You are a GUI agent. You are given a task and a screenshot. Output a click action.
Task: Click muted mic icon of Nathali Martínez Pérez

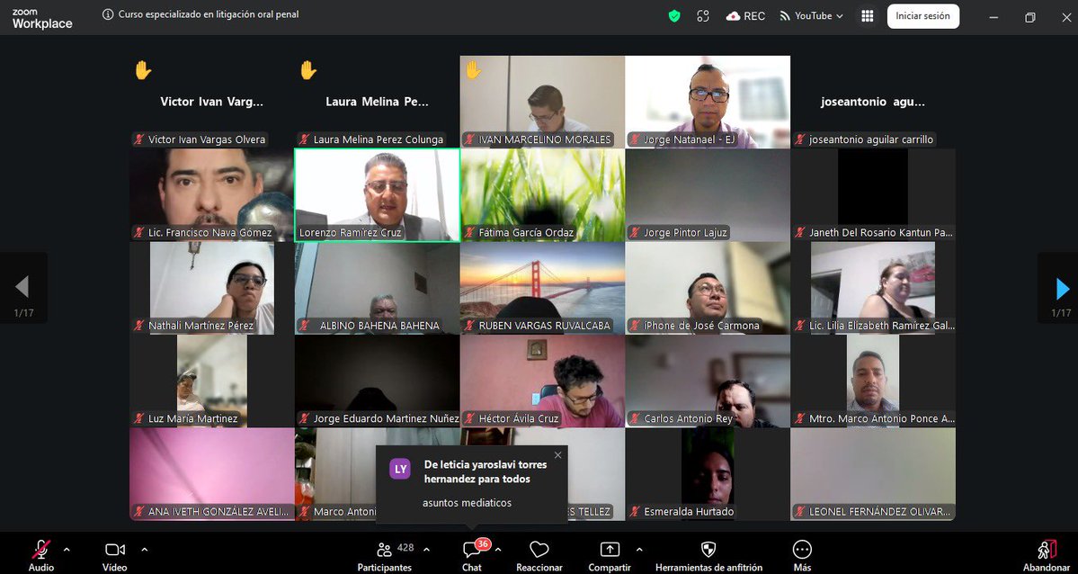click(x=139, y=326)
